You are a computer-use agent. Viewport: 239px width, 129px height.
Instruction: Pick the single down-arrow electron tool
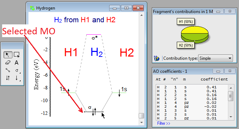tap(17, 78)
